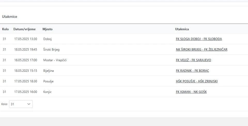Open NK ŠIROKI BRIJEG - FK ŽELJEZNIČAR match
This screenshot has width=248, height=126.
202,50
